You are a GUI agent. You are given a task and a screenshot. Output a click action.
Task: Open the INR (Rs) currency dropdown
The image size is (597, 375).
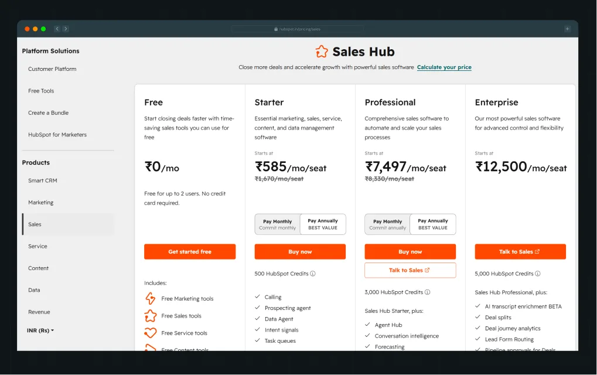click(x=40, y=330)
